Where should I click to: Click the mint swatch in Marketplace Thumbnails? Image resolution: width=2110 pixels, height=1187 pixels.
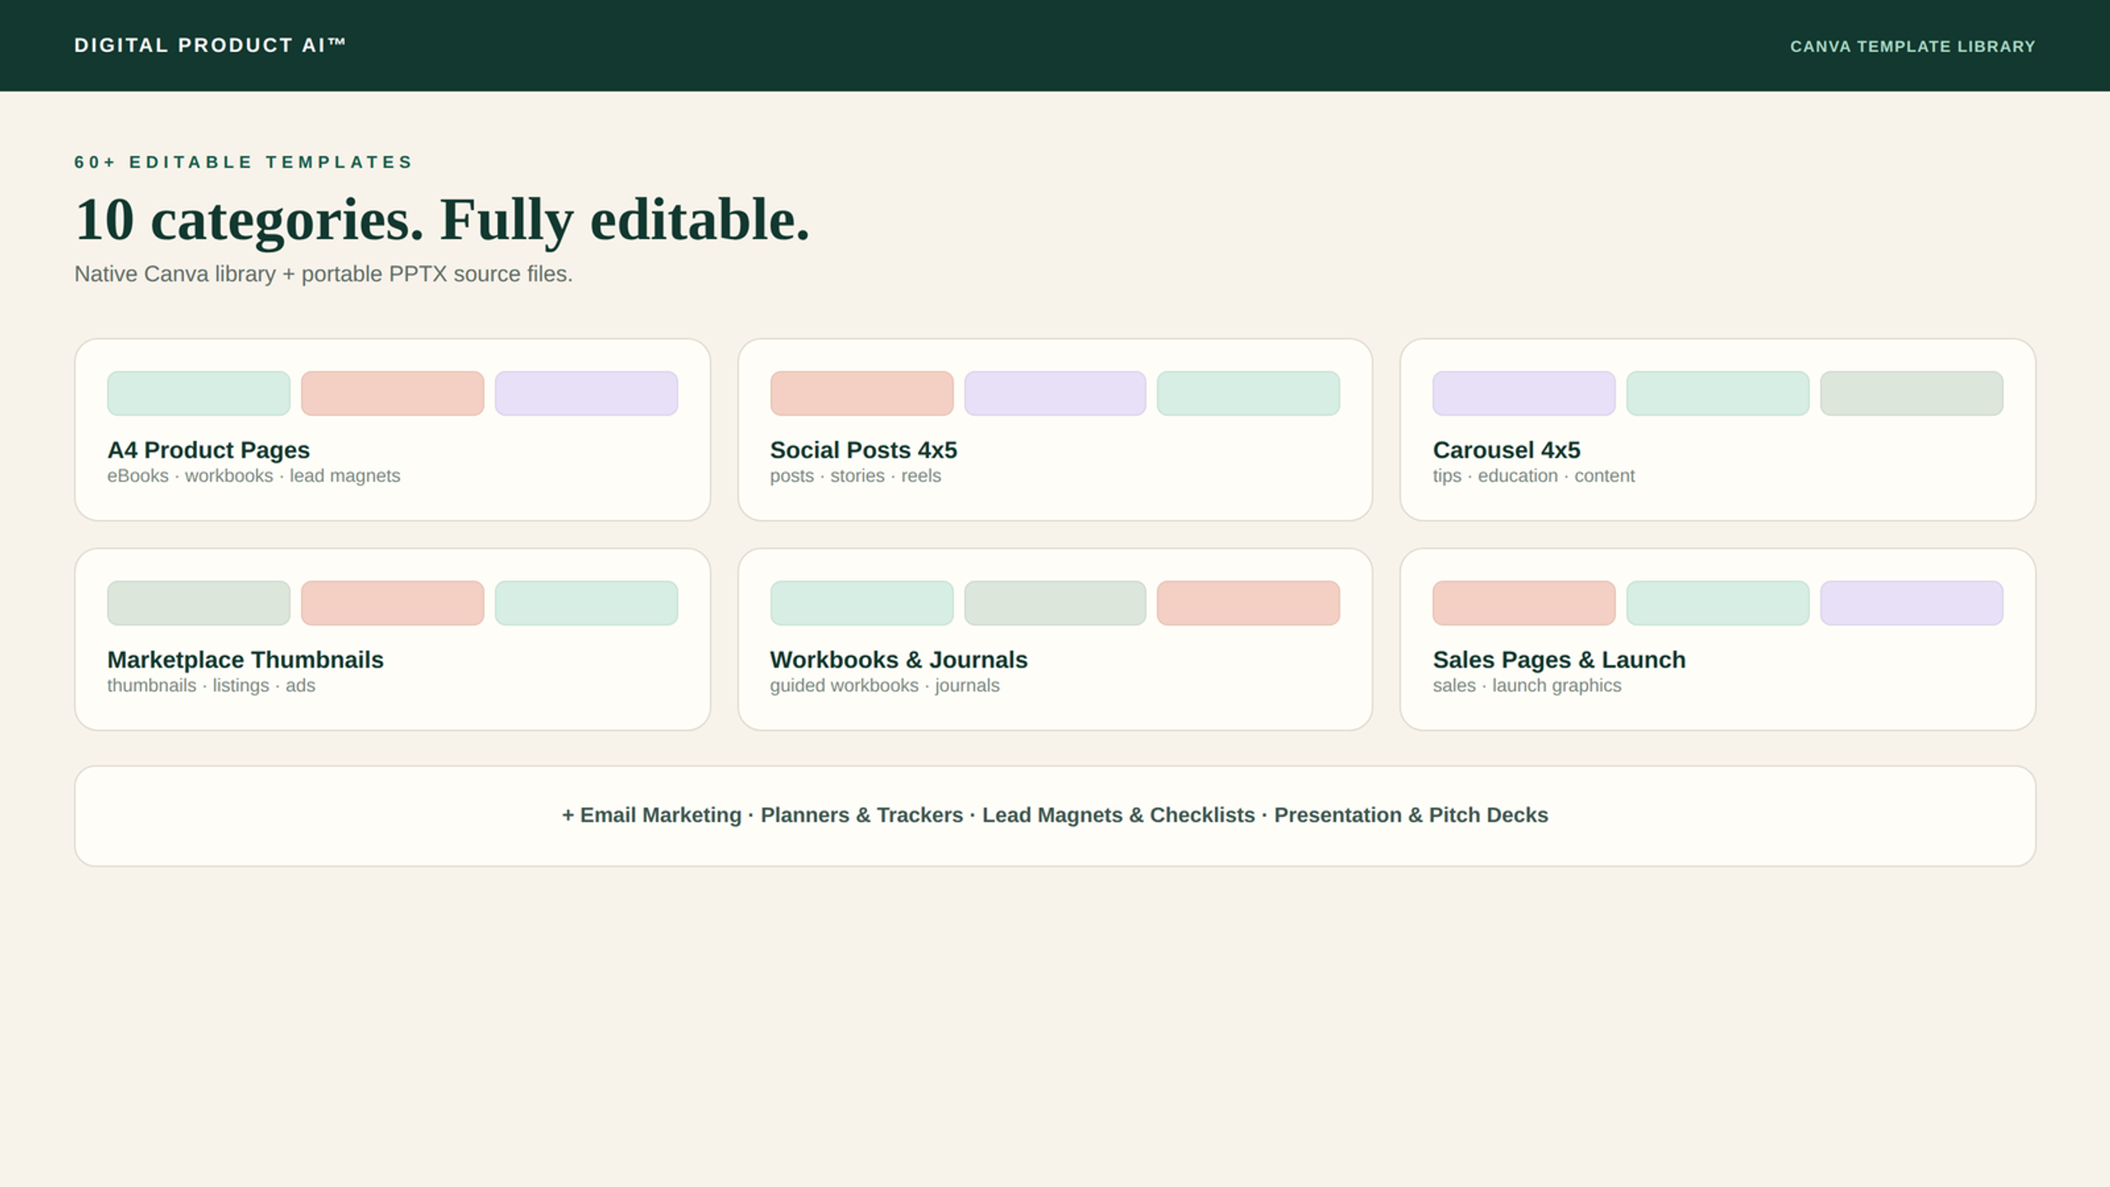click(x=586, y=603)
